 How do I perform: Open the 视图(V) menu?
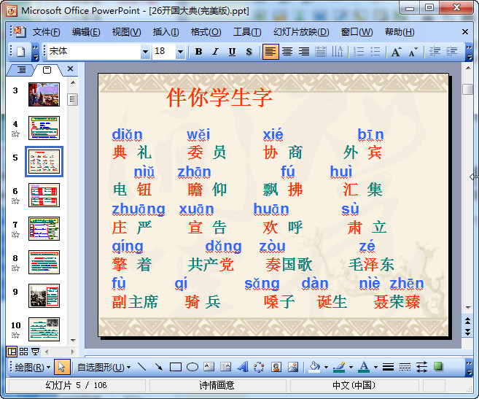pyautogui.click(x=126, y=32)
